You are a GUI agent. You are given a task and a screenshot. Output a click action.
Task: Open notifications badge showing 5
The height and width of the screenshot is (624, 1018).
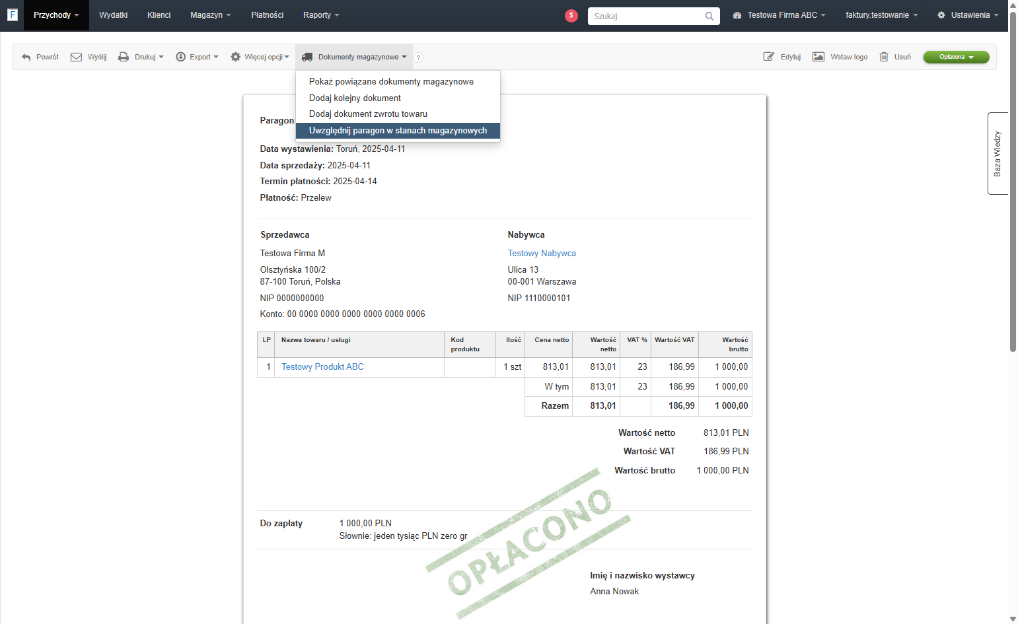[571, 15]
